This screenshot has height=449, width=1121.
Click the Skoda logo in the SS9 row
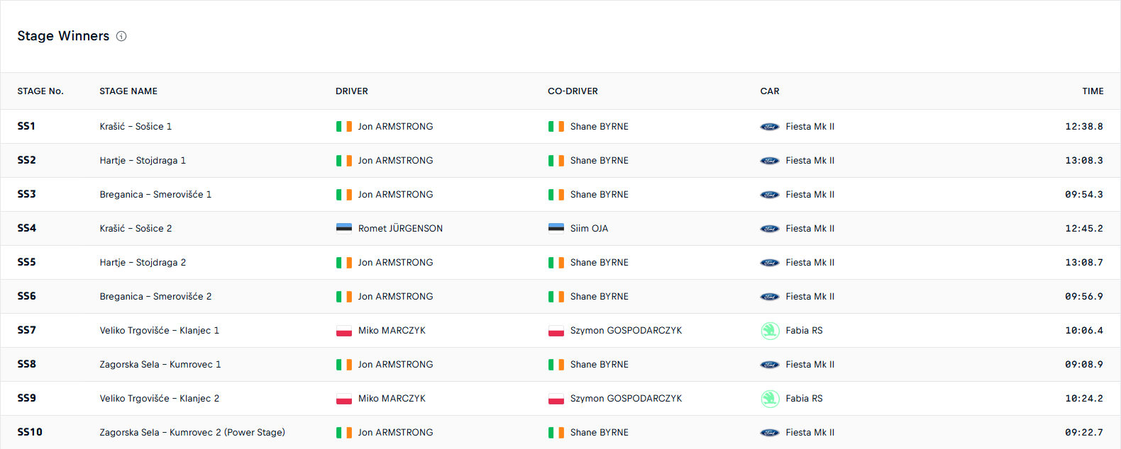tap(770, 399)
